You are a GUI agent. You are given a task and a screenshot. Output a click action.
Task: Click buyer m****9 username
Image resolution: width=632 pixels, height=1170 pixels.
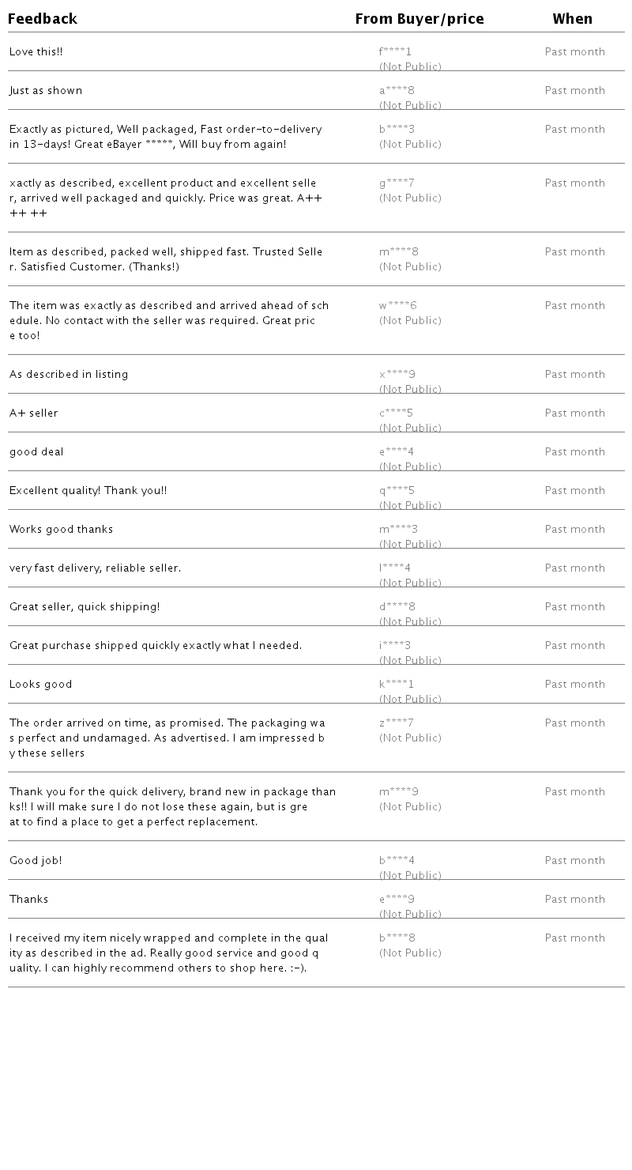pos(399,792)
